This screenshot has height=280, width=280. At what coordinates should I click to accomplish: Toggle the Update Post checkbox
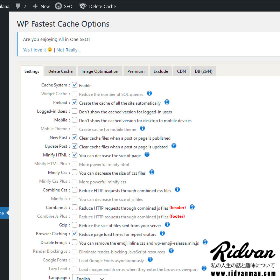(75, 146)
